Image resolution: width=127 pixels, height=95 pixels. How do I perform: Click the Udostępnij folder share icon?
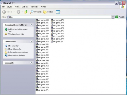[6, 34]
